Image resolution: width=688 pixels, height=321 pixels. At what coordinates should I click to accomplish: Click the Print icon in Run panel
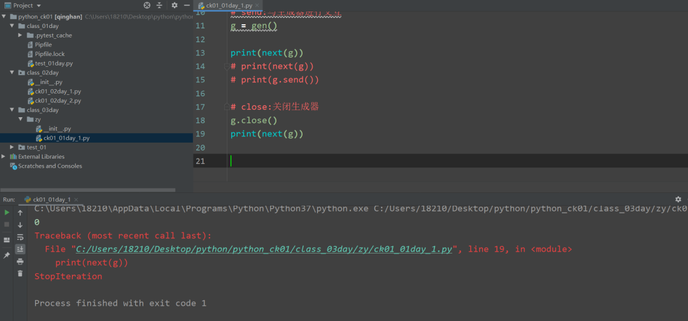coord(20,261)
